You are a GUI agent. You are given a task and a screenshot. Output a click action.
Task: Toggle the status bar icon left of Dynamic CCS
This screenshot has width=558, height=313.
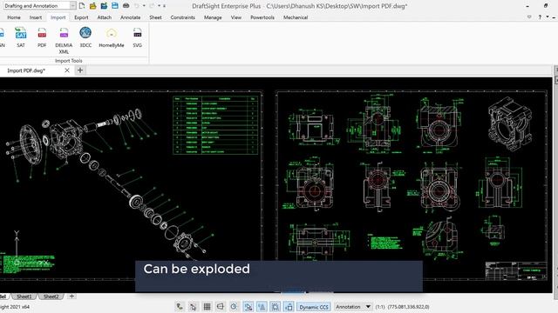coord(289,307)
